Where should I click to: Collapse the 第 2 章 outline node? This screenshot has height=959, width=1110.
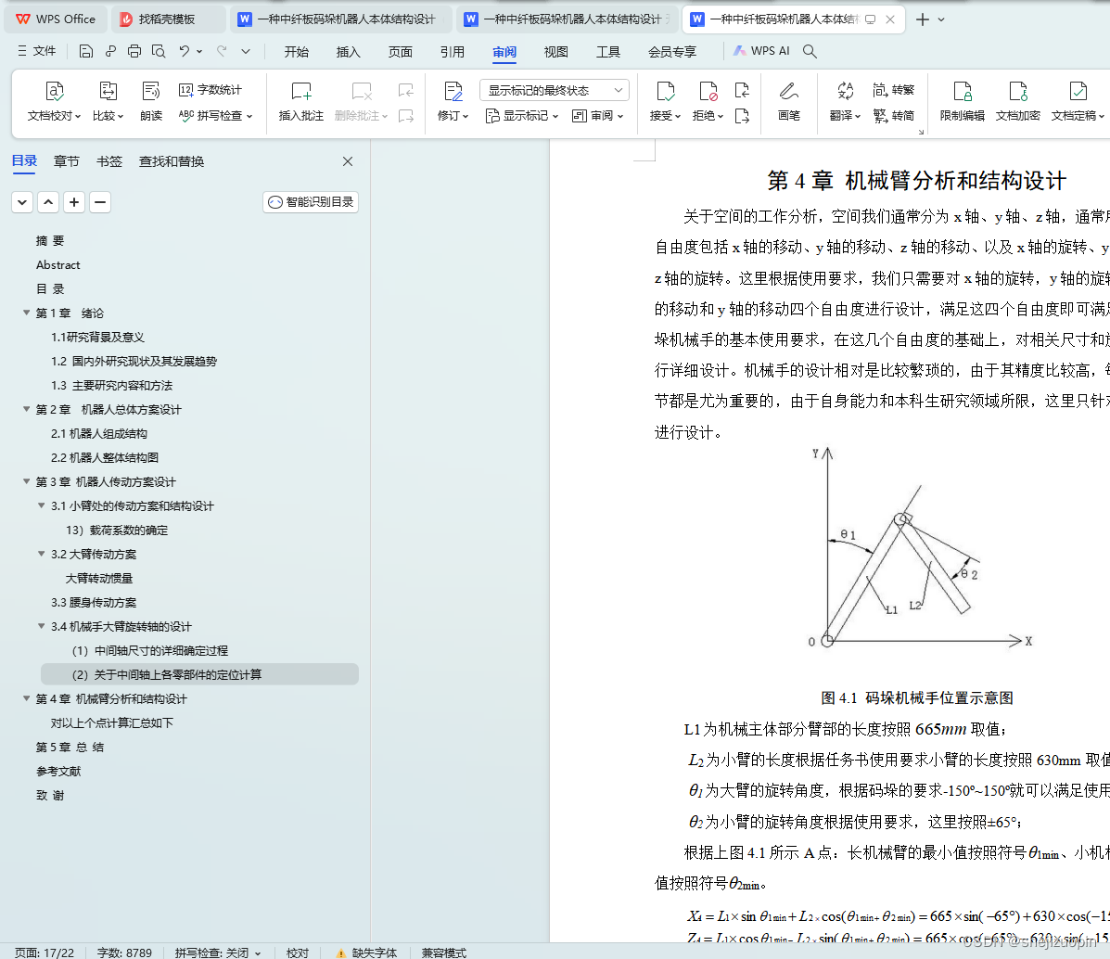26,409
